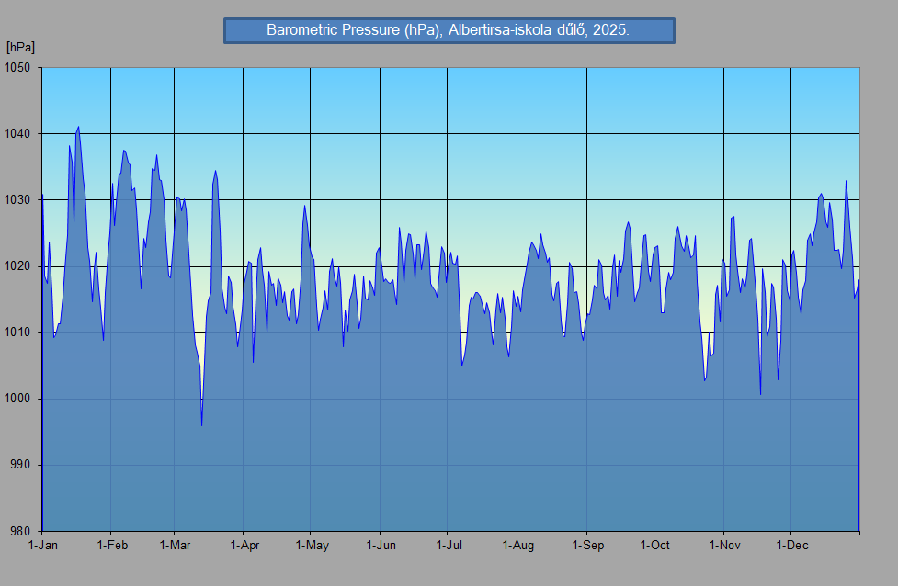The image size is (898, 586).
Task: Pick the 1-May label on the x-axis
Action: click(312, 546)
